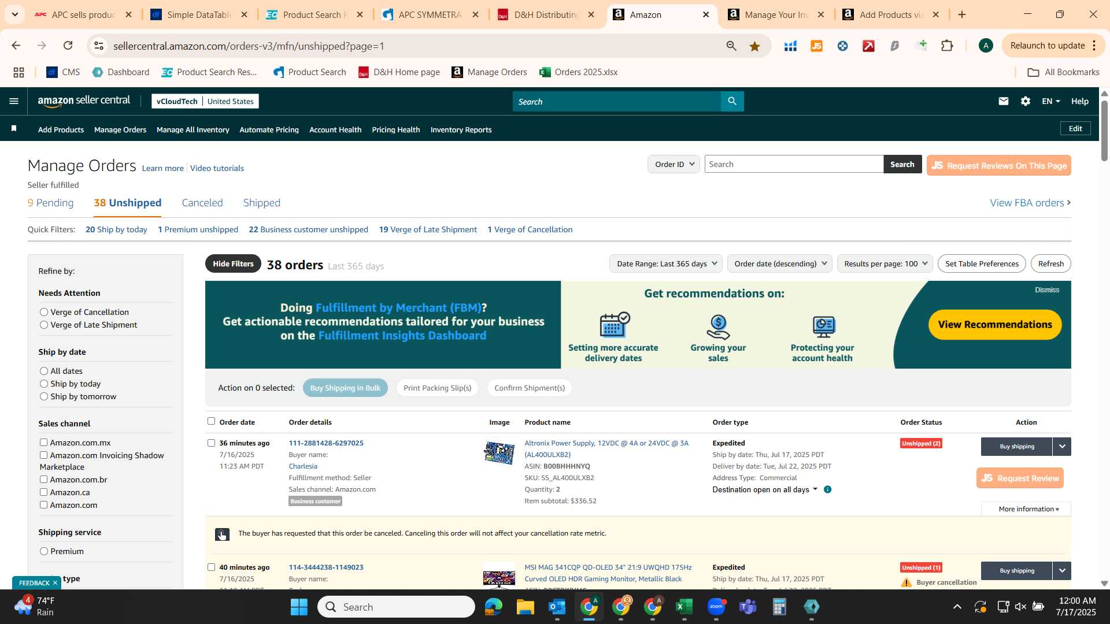Click into the Order ID search field

tap(794, 164)
